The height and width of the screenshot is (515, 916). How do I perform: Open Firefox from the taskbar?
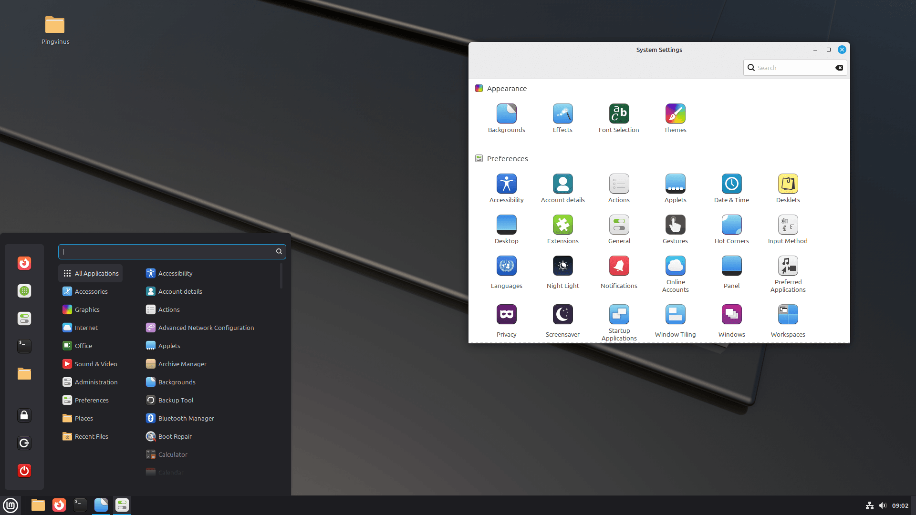(x=59, y=505)
